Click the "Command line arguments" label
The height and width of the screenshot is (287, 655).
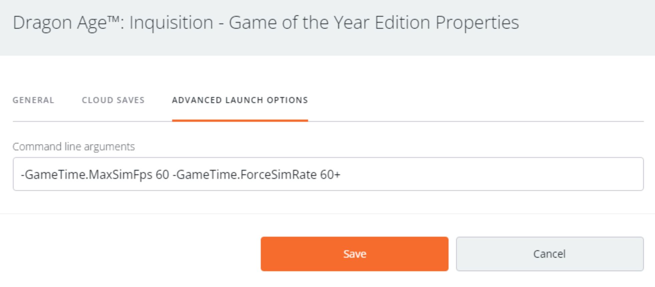click(73, 147)
